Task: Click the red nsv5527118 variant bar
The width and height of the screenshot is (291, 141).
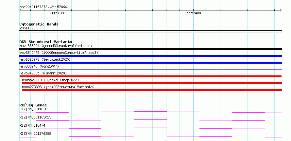Action: (x=152, y=83)
